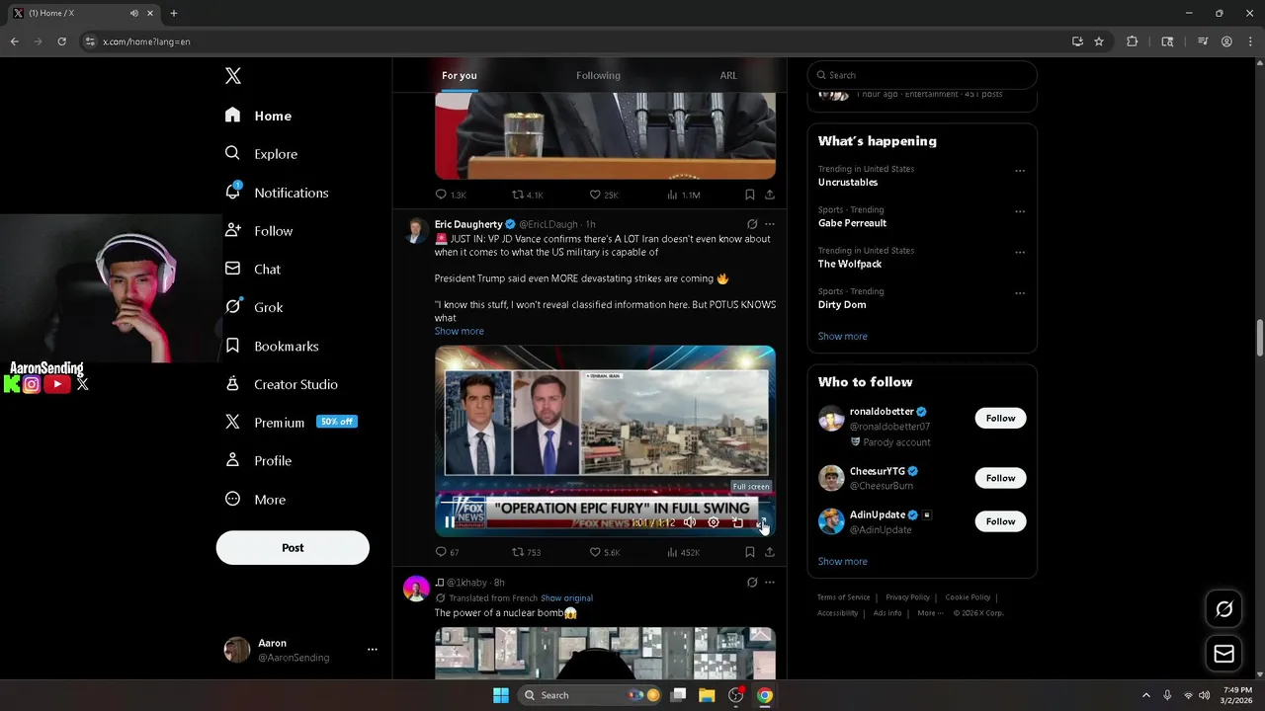Bookmark the post with 1.1M views

tap(750, 195)
